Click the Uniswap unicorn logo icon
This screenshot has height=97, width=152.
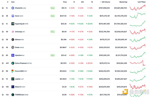click(13, 32)
